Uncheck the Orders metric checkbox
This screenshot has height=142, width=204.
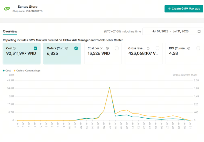[x=76, y=48]
